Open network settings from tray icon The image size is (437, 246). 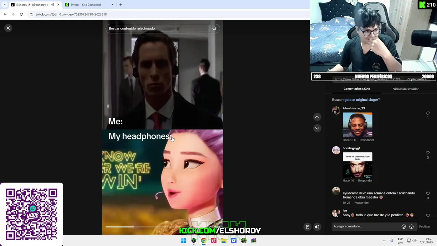click(x=409, y=241)
